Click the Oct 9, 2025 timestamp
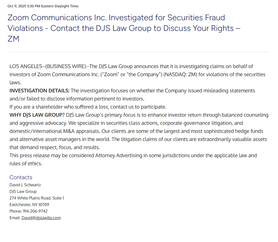The width and height of the screenshot is (278, 242). (43, 6)
